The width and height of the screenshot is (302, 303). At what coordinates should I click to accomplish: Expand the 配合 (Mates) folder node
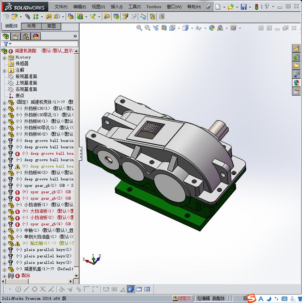point(5,276)
